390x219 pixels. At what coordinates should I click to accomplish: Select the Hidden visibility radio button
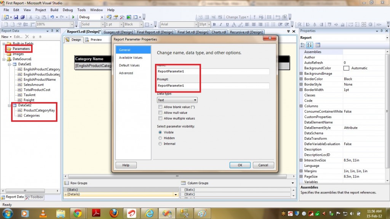160,138
